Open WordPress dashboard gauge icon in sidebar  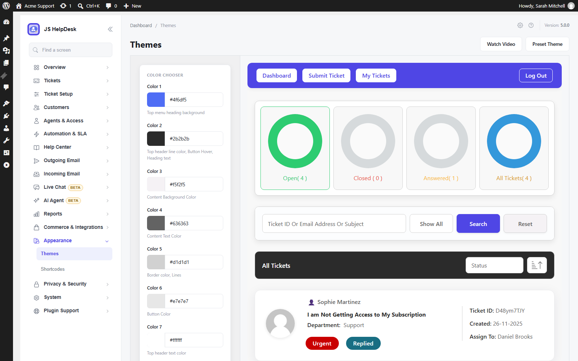coord(6,22)
